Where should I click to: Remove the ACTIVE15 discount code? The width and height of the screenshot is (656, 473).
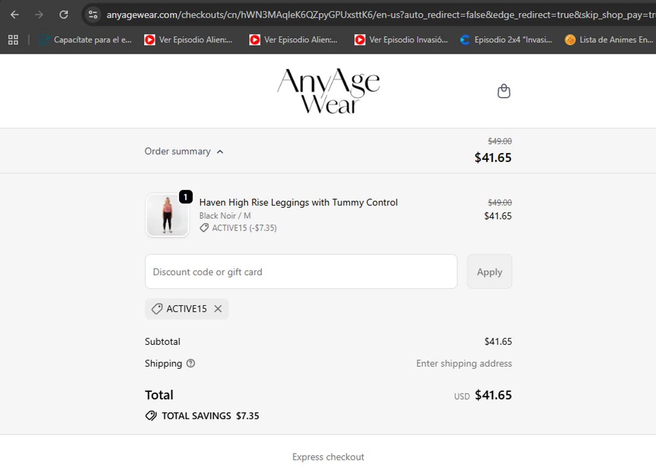pyautogui.click(x=218, y=309)
